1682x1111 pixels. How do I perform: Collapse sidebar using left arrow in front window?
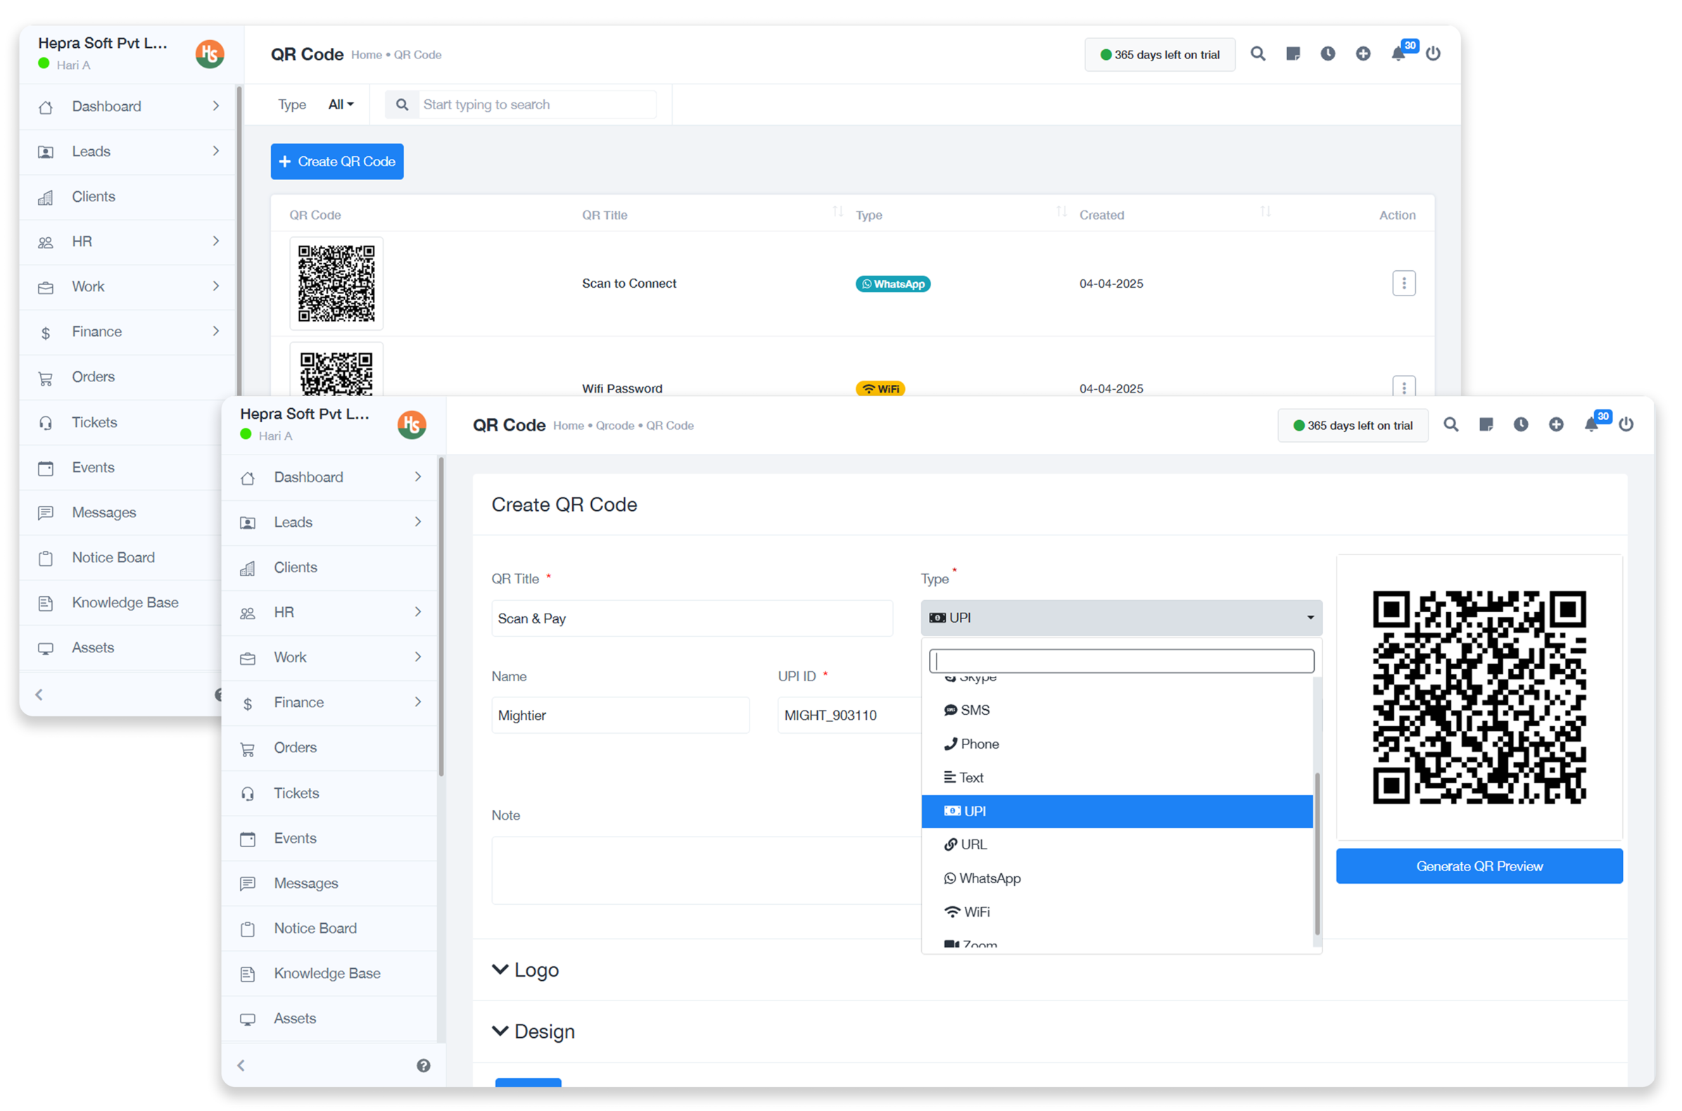tap(241, 1066)
